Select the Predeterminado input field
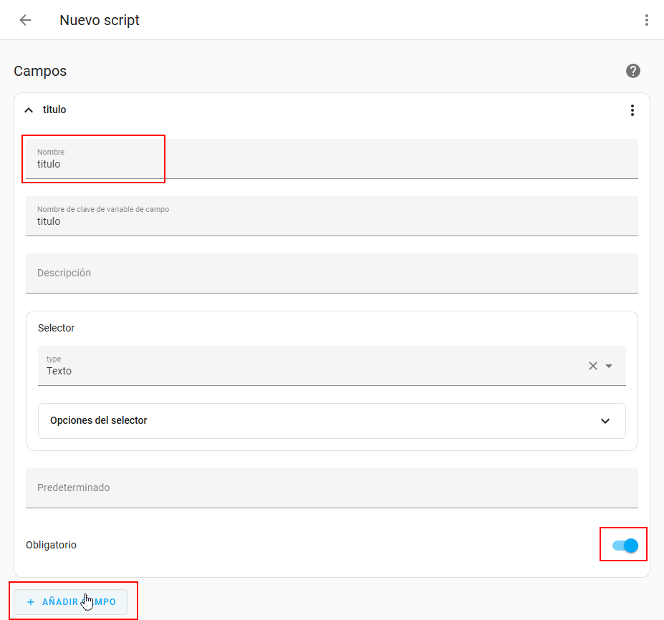Viewport: 664px width, 620px height. click(331, 488)
